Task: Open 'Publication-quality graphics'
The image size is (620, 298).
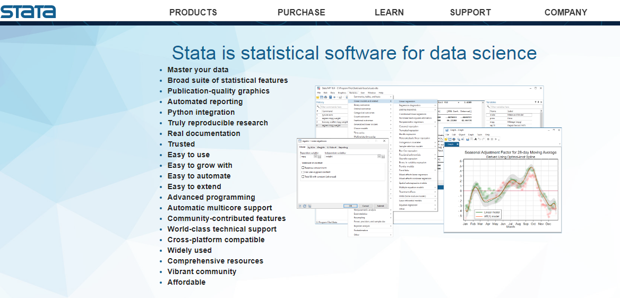Action: (218, 91)
